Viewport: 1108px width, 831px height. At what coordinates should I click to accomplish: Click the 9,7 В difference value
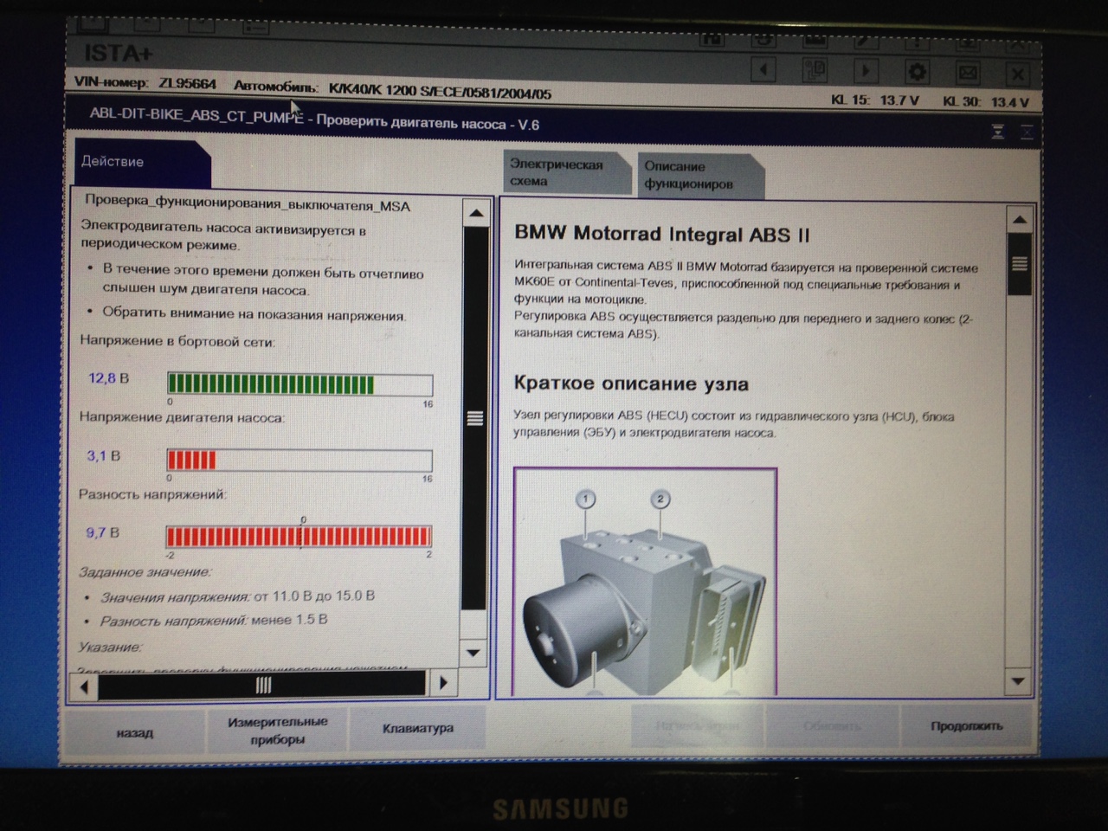pyautogui.click(x=102, y=532)
